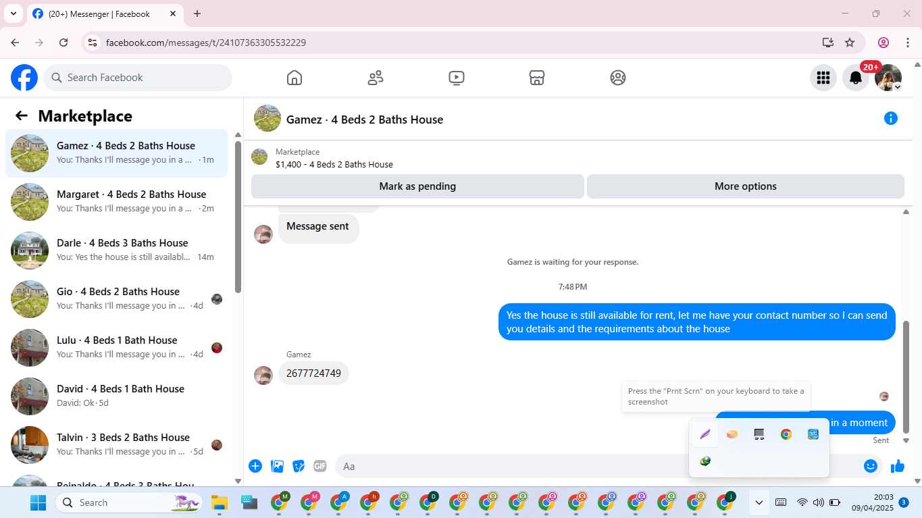Click the More options button
Viewport: 922px width, 518px height.
[746, 186]
